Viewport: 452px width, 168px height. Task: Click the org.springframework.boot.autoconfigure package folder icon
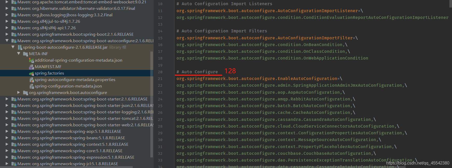(25, 93)
